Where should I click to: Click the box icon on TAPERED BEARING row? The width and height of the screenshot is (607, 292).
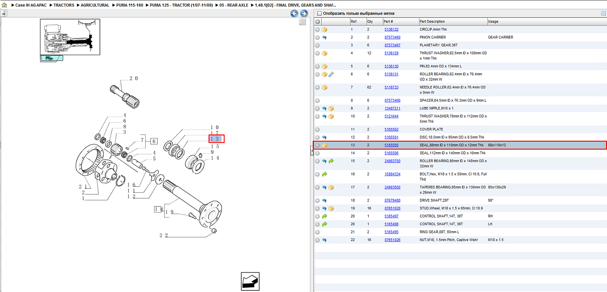coord(331,188)
